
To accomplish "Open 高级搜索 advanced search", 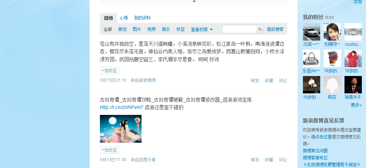I will point(275,29).
